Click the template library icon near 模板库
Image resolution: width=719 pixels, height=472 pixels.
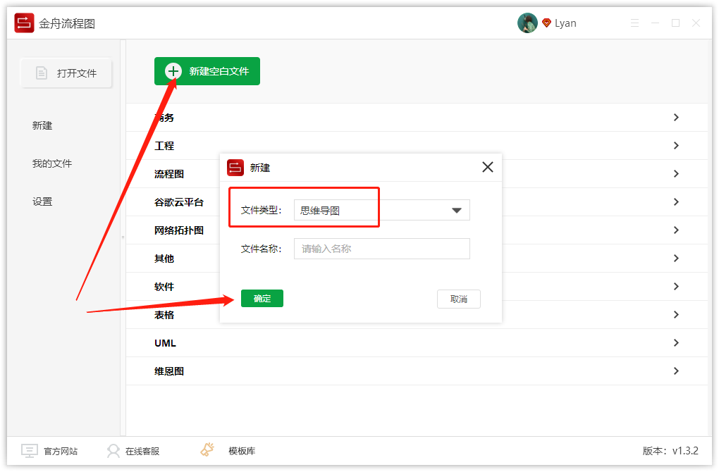[x=207, y=449]
